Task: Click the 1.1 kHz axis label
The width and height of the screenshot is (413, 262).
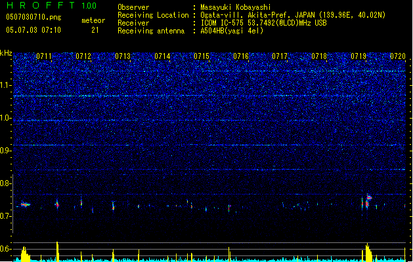Action: click(6, 85)
